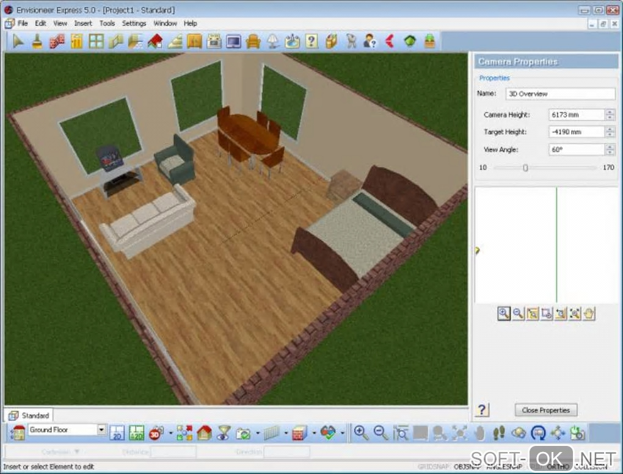Pick the Furniture armchair icon

[253, 41]
